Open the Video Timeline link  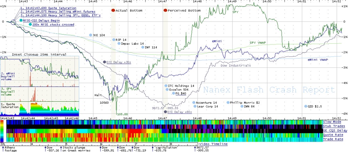coord(213,144)
